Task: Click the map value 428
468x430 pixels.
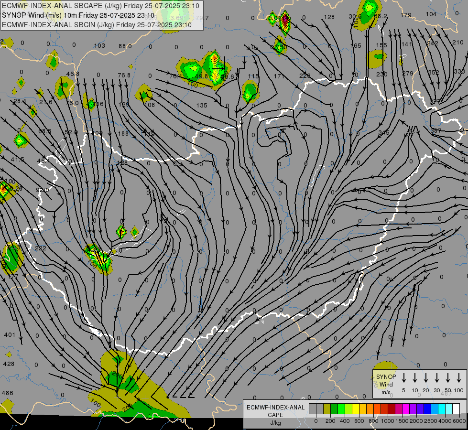Action: (9, 364)
